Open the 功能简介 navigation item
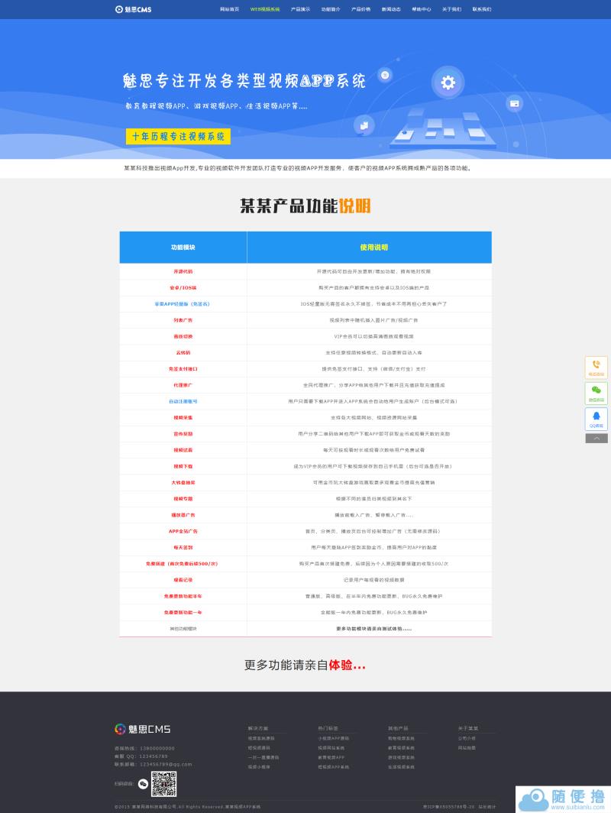The image size is (611, 813). 331,9
